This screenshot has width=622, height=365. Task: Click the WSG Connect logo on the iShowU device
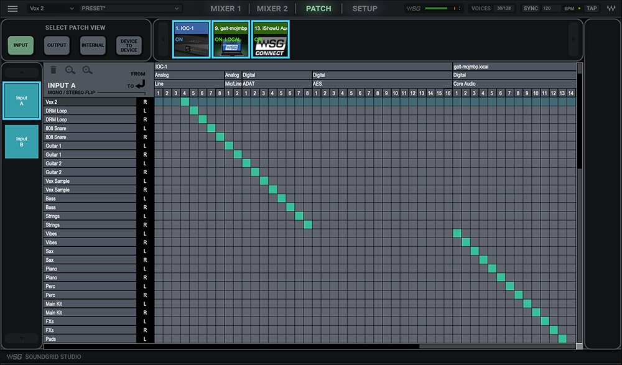[x=270, y=45]
